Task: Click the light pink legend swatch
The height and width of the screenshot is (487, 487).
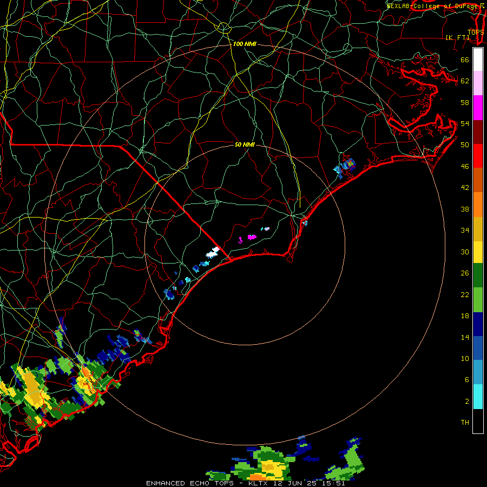Action: (x=478, y=83)
